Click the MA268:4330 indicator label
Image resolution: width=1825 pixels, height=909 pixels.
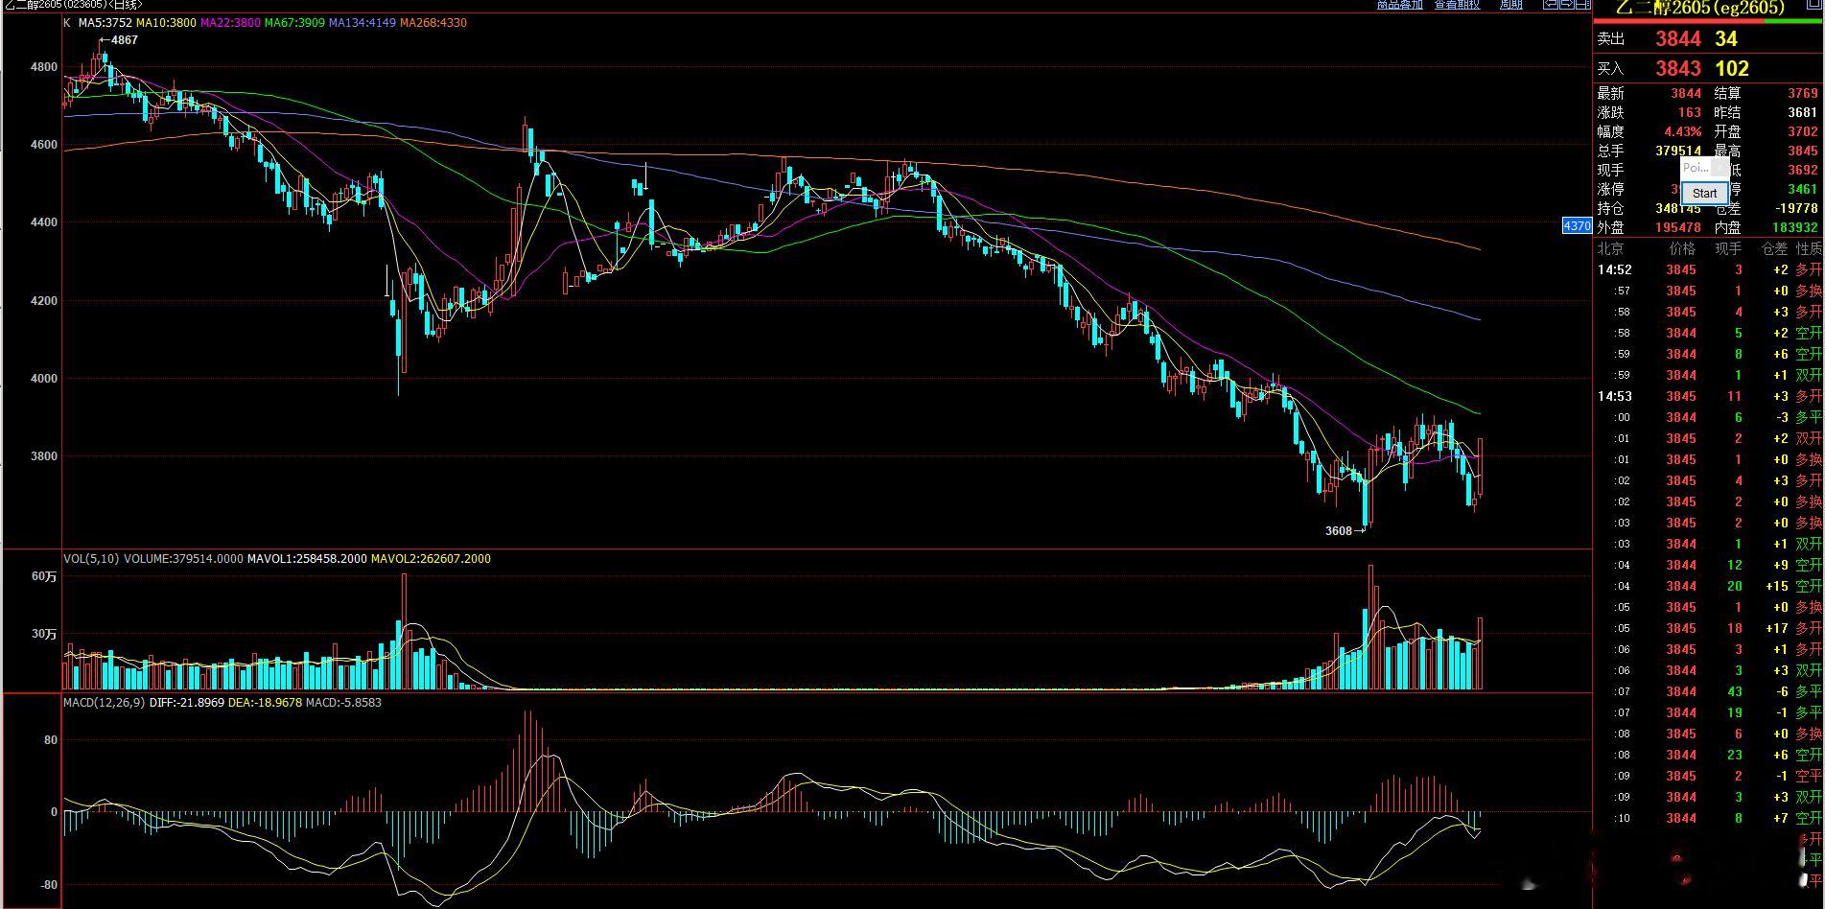click(433, 22)
